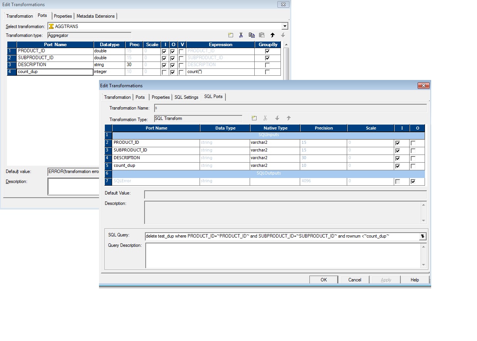The width and height of the screenshot is (477, 341).
Task: Toggle variable checkbox for count_dup in Aggregator
Action: pyautogui.click(x=181, y=72)
